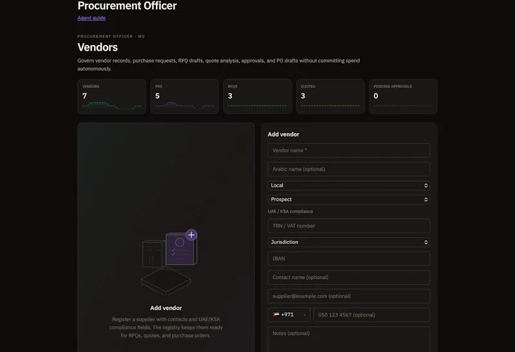Screen dimensions: 515x352
Task: Click the UAE flag icon
Action: (276, 315)
